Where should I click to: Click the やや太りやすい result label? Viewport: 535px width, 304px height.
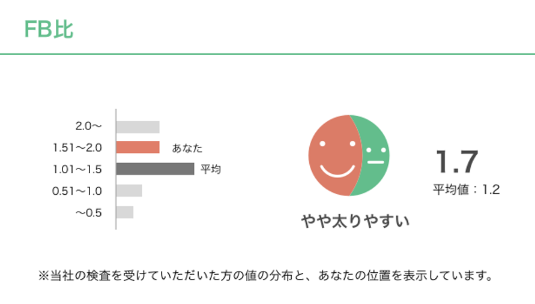[x=355, y=221]
